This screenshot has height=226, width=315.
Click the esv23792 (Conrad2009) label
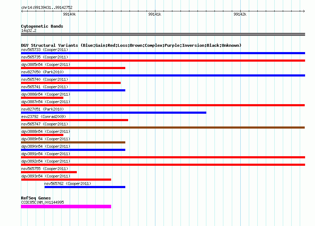tap(44, 117)
